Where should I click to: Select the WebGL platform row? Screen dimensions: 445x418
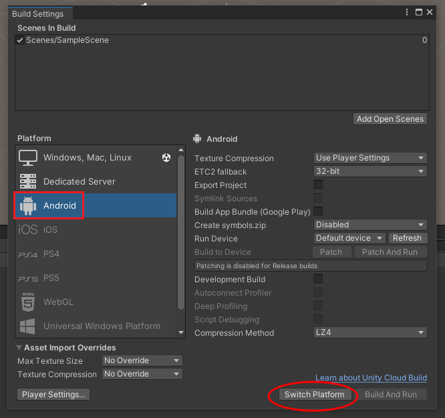(96, 302)
